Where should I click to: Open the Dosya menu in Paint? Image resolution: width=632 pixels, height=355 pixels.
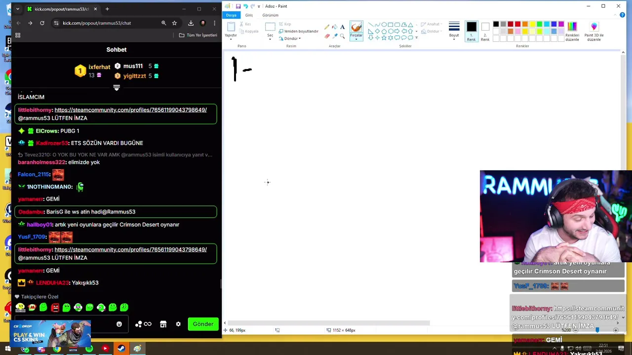pos(231,15)
